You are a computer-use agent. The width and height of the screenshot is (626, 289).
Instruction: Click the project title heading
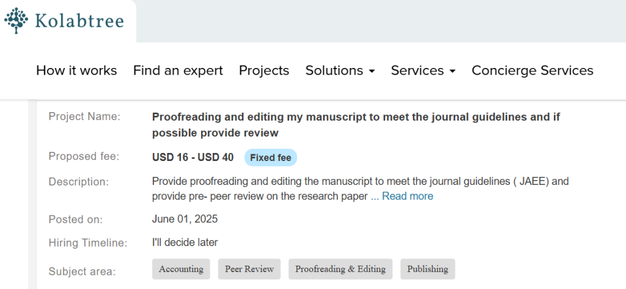tap(356, 124)
